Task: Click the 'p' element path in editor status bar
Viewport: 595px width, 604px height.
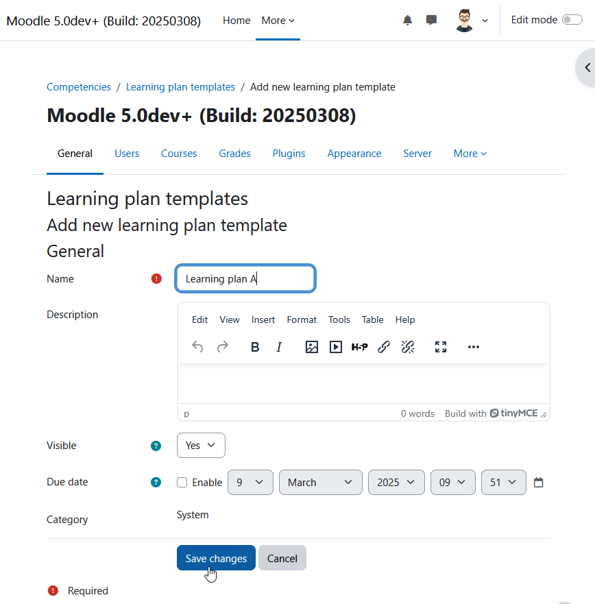Action: tap(186, 414)
